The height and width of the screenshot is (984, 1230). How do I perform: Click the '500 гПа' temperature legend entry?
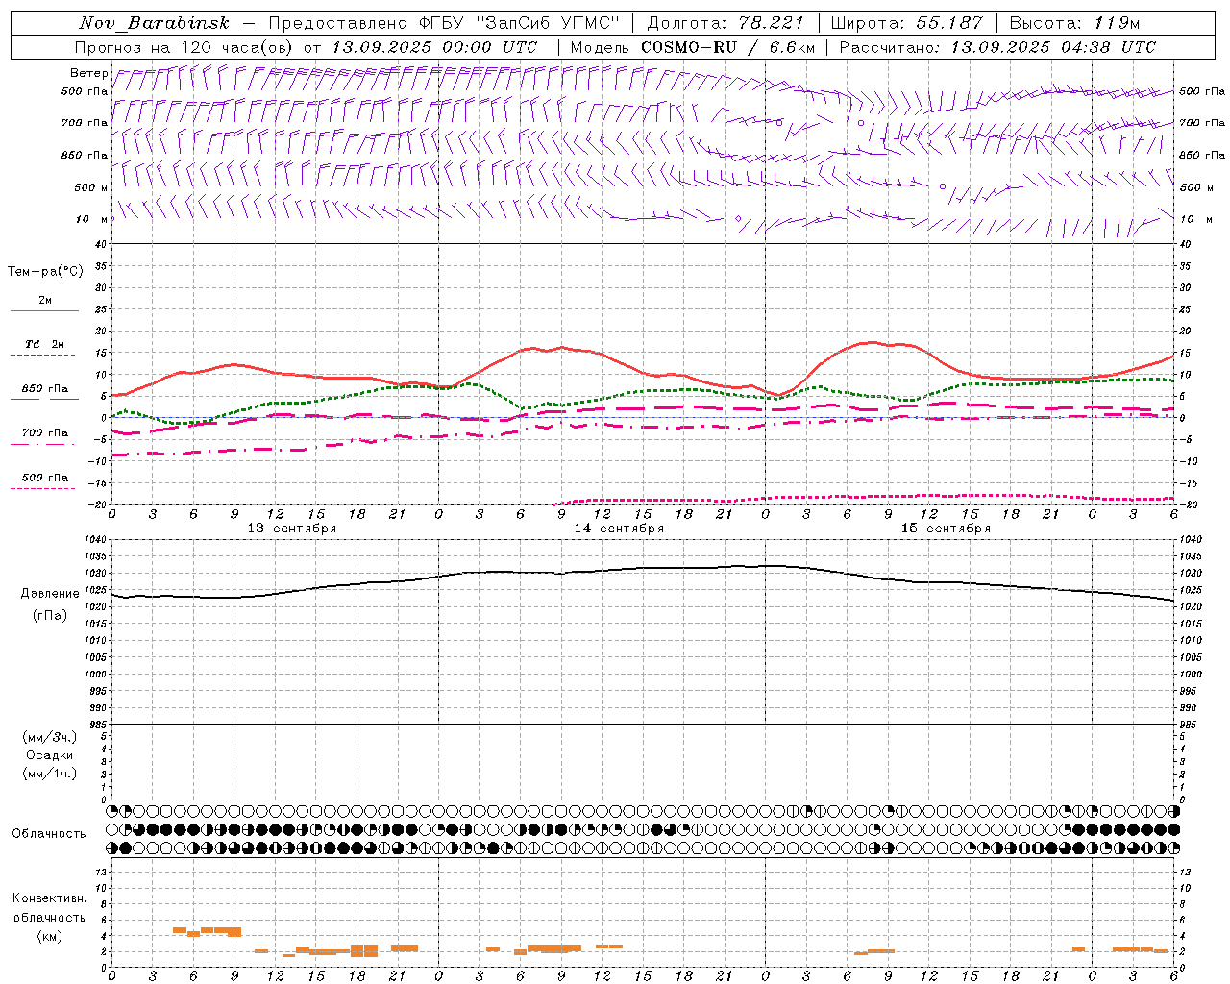(44, 478)
